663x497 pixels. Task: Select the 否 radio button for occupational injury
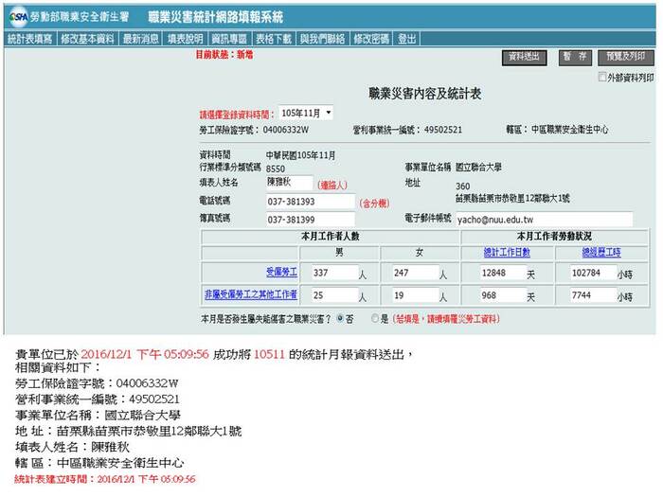coord(340,318)
